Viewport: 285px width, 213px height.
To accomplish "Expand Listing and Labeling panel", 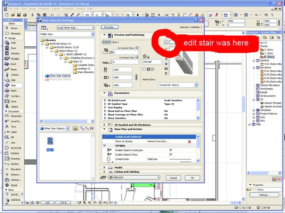I will [104, 171].
